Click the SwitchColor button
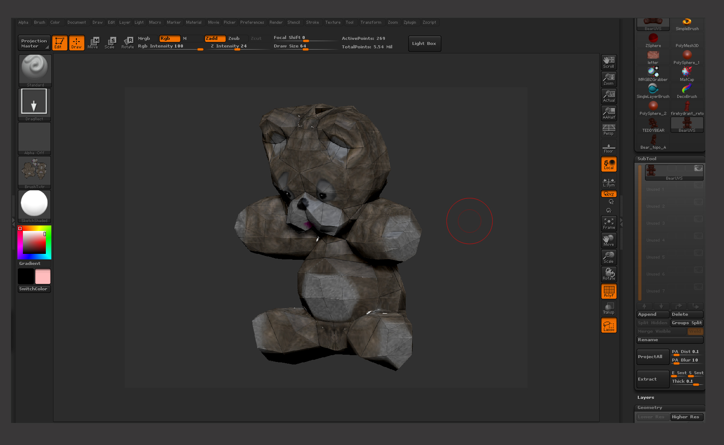The width and height of the screenshot is (724, 445). point(34,289)
